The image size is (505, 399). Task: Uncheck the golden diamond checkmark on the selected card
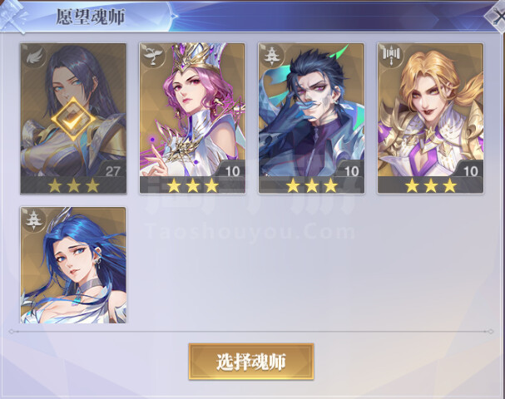coord(73,120)
